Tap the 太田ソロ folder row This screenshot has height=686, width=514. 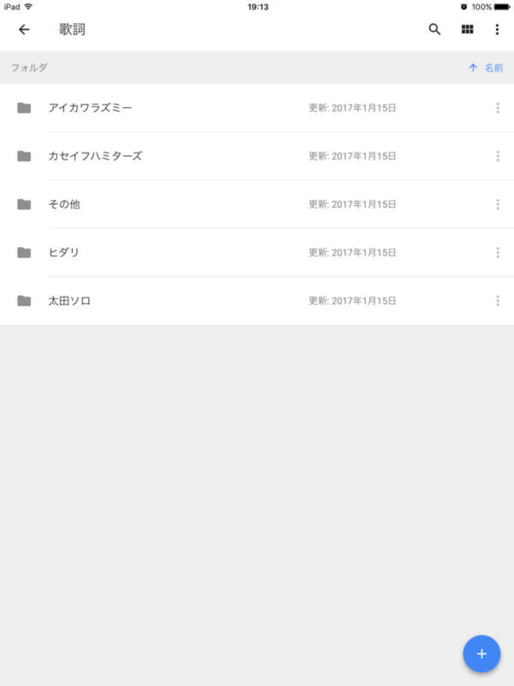pyautogui.click(x=214, y=301)
